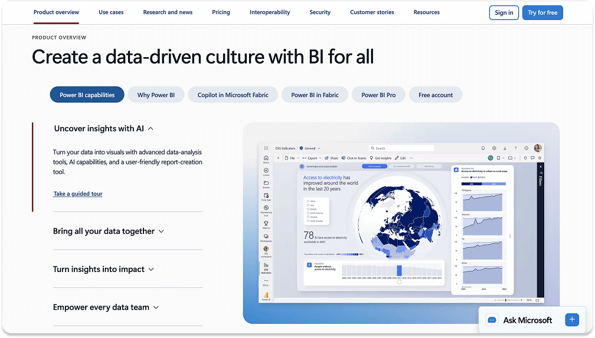The height and width of the screenshot is (338, 595).
Task: Check the Africa checkbox in the report
Action: (x=308, y=201)
